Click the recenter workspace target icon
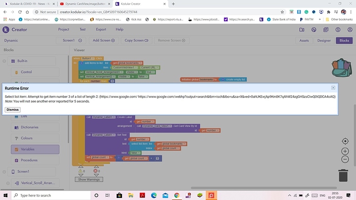This screenshot has height=200, width=356. tap(345, 141)
